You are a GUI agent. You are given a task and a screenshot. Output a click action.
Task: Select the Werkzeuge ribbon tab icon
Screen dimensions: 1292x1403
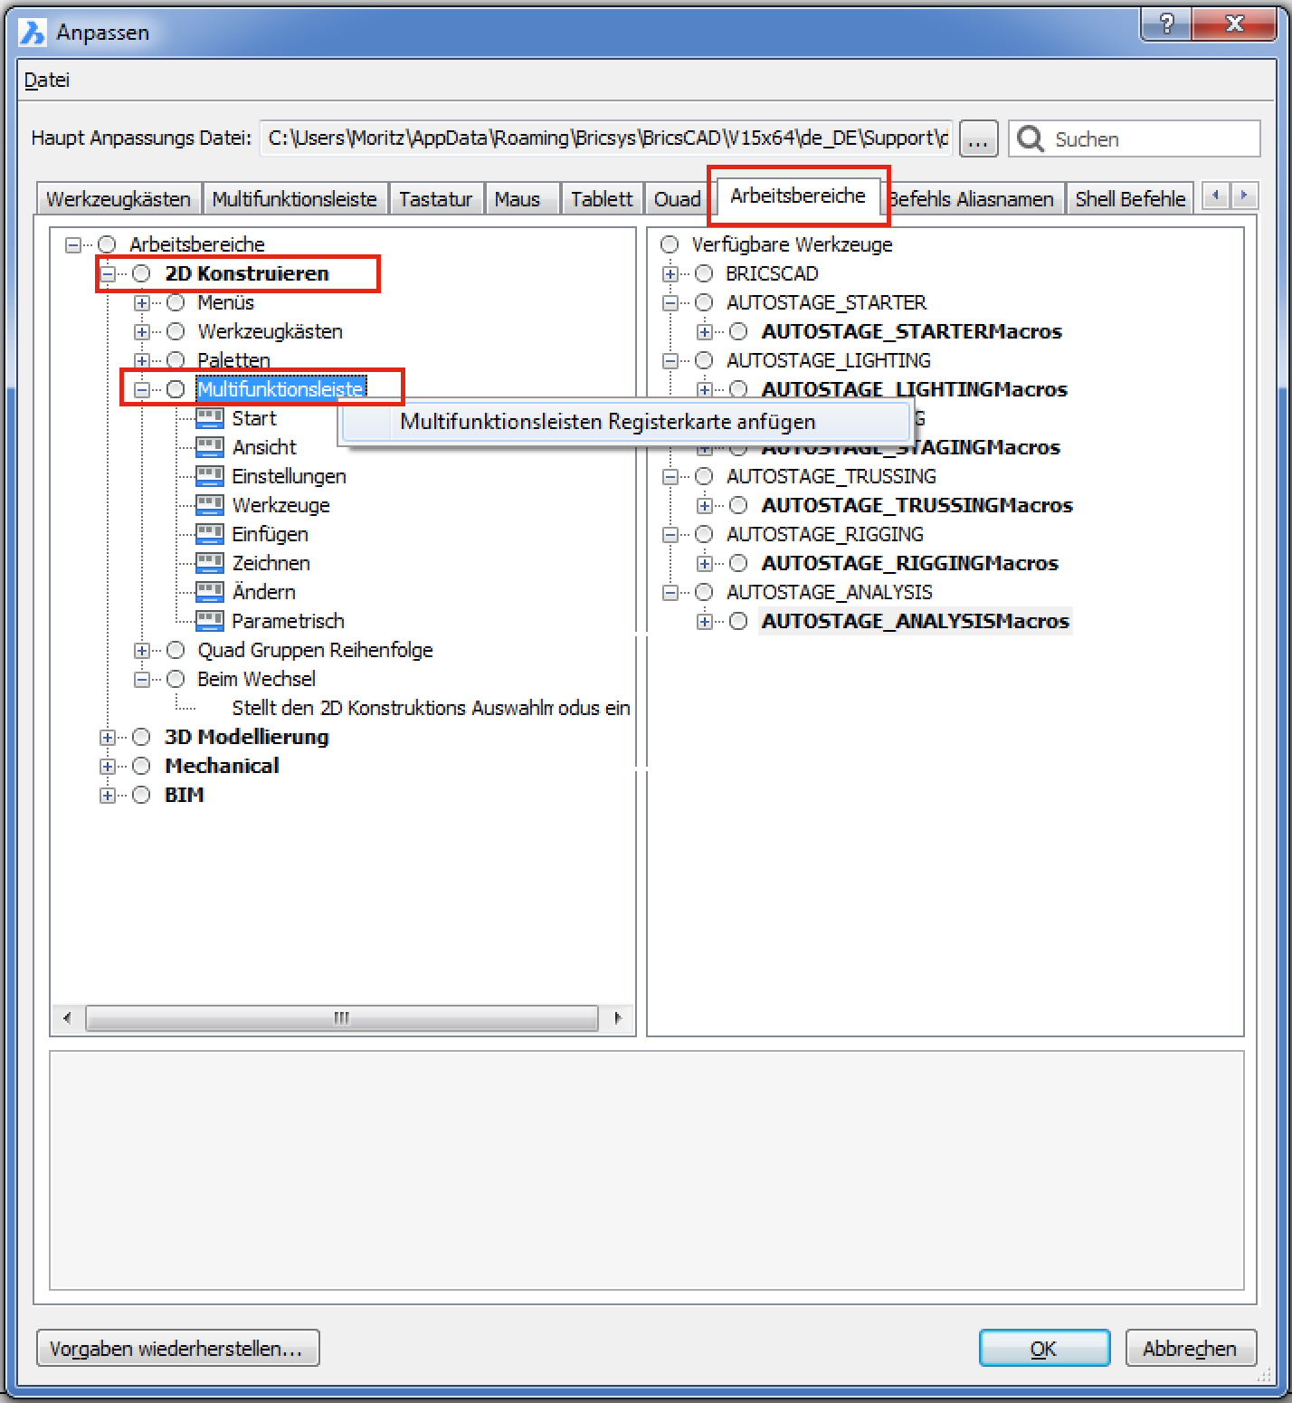point(209,504)
